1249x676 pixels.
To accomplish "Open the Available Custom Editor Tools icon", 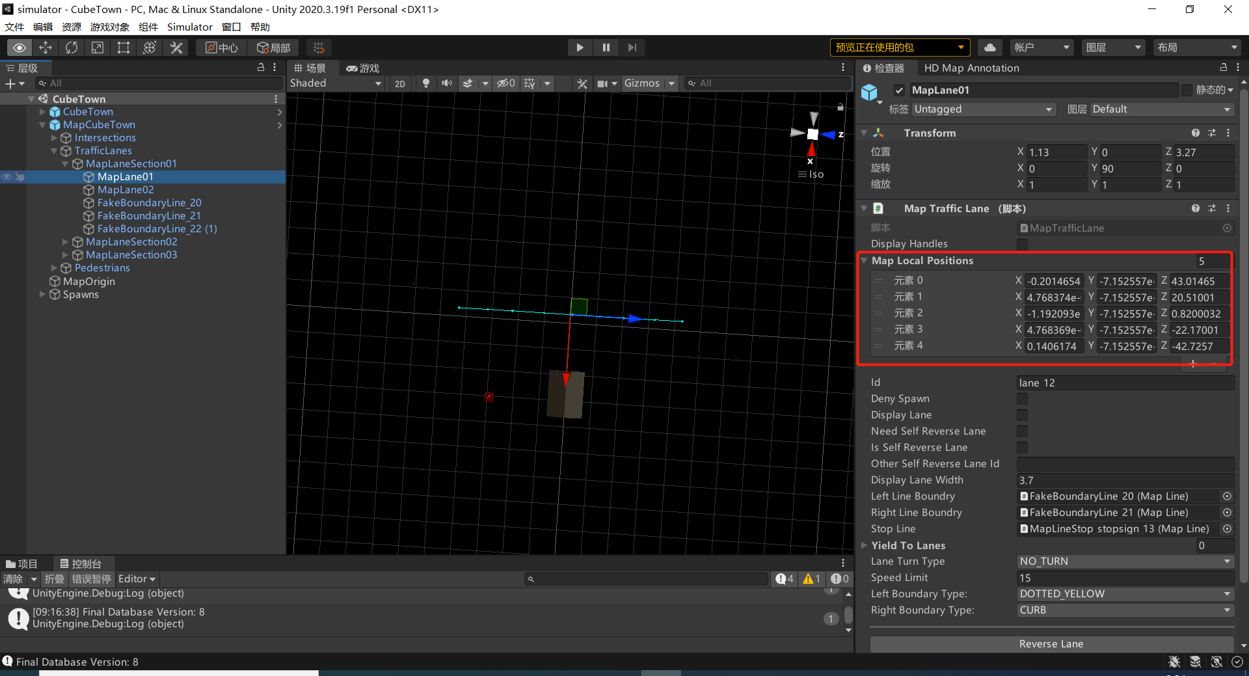I will tap(176, 47).
